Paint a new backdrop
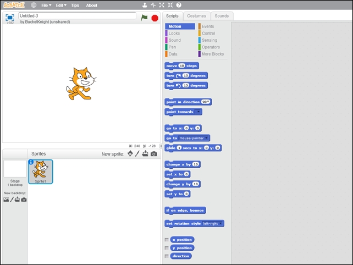 [x=12, y=200]
